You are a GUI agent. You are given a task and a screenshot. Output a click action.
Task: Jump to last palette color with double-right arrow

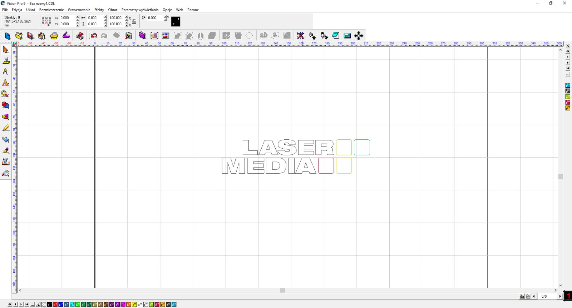[x=27, y=304]
